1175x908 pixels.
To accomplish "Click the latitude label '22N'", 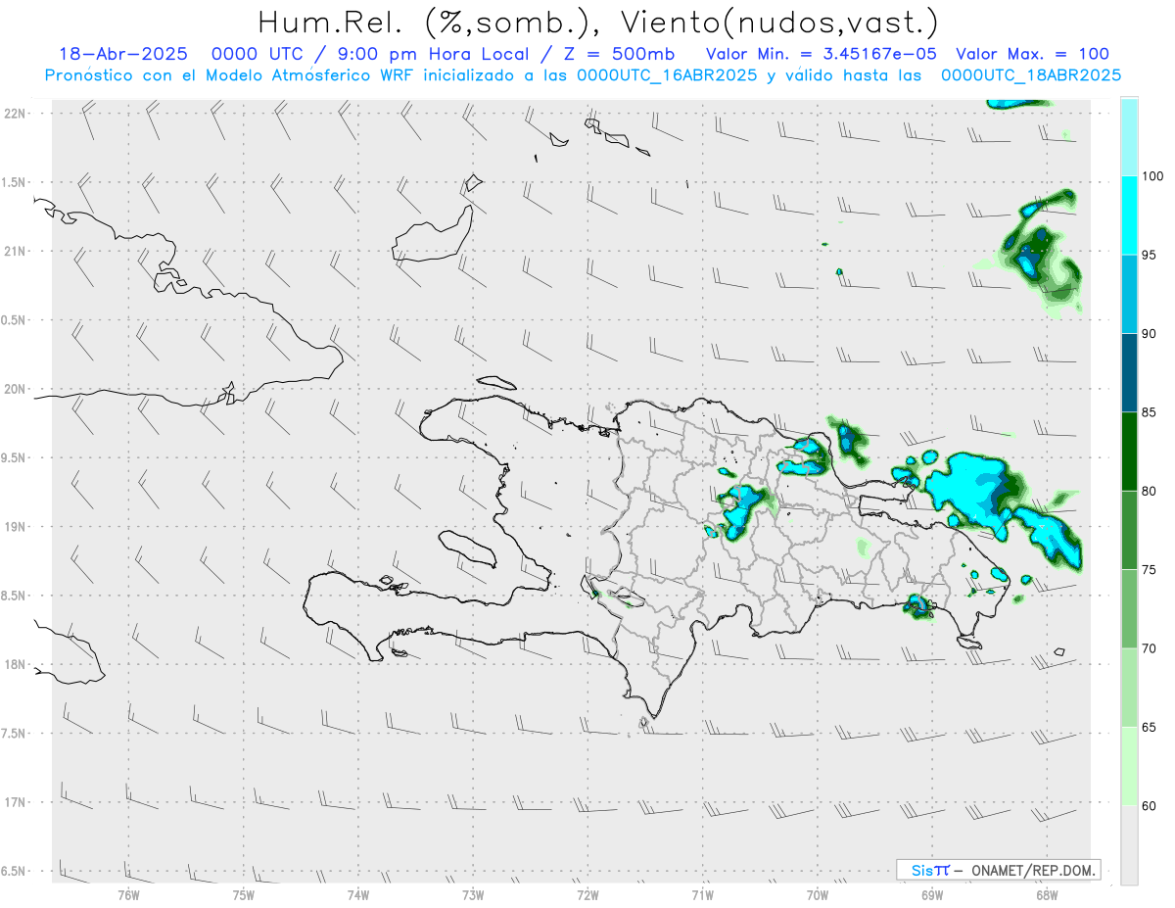I will 15,114.
